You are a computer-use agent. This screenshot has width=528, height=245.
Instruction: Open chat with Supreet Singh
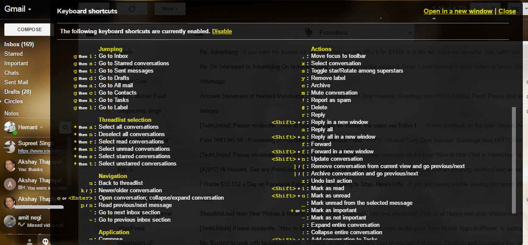(35, 143)
